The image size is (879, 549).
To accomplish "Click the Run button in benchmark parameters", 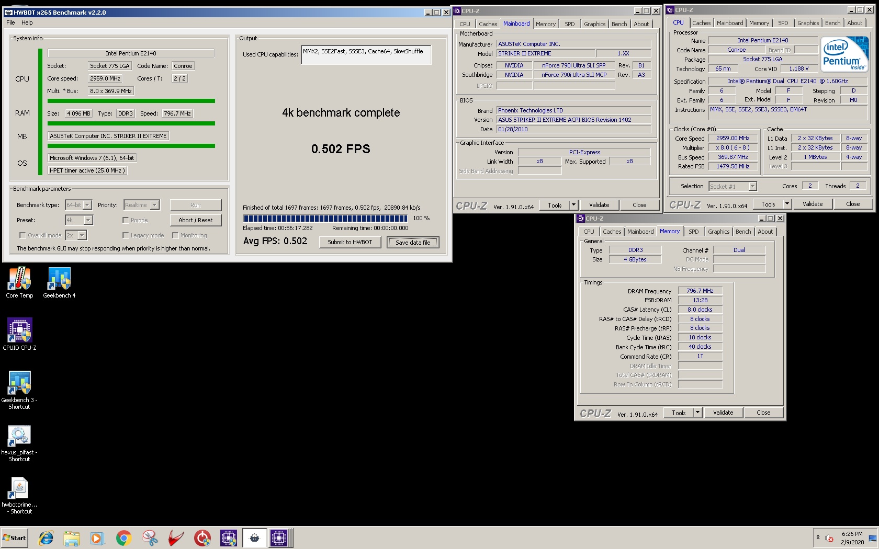I will (195, 205).
